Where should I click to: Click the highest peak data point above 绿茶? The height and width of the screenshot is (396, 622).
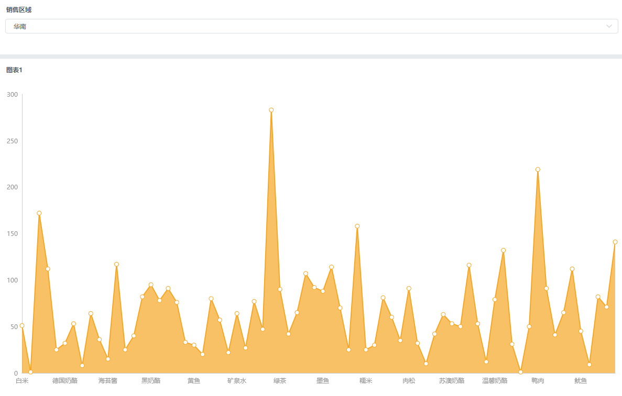click(271, 110)
